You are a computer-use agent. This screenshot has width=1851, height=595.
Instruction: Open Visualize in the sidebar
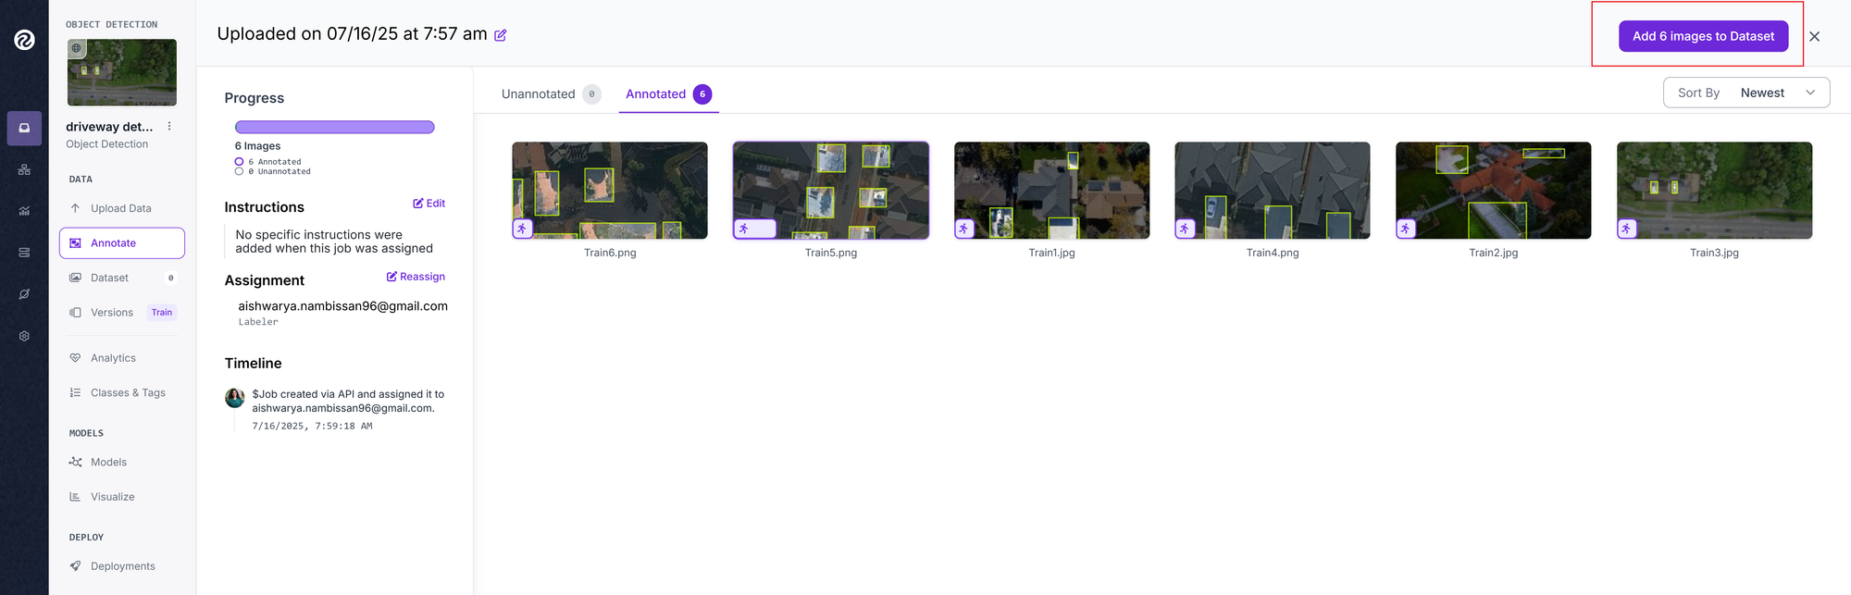(x=121, y=497)
